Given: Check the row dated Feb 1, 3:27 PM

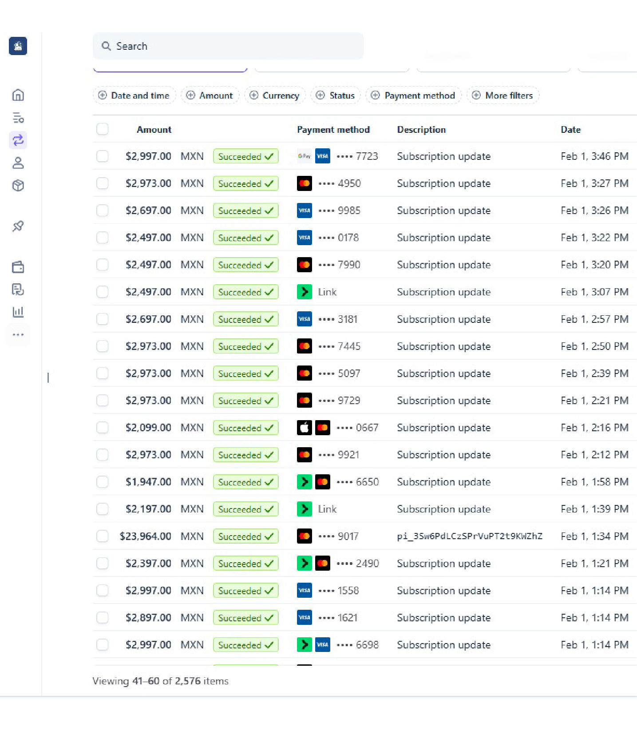Looking at the screenshot, I should click(103, 183).
